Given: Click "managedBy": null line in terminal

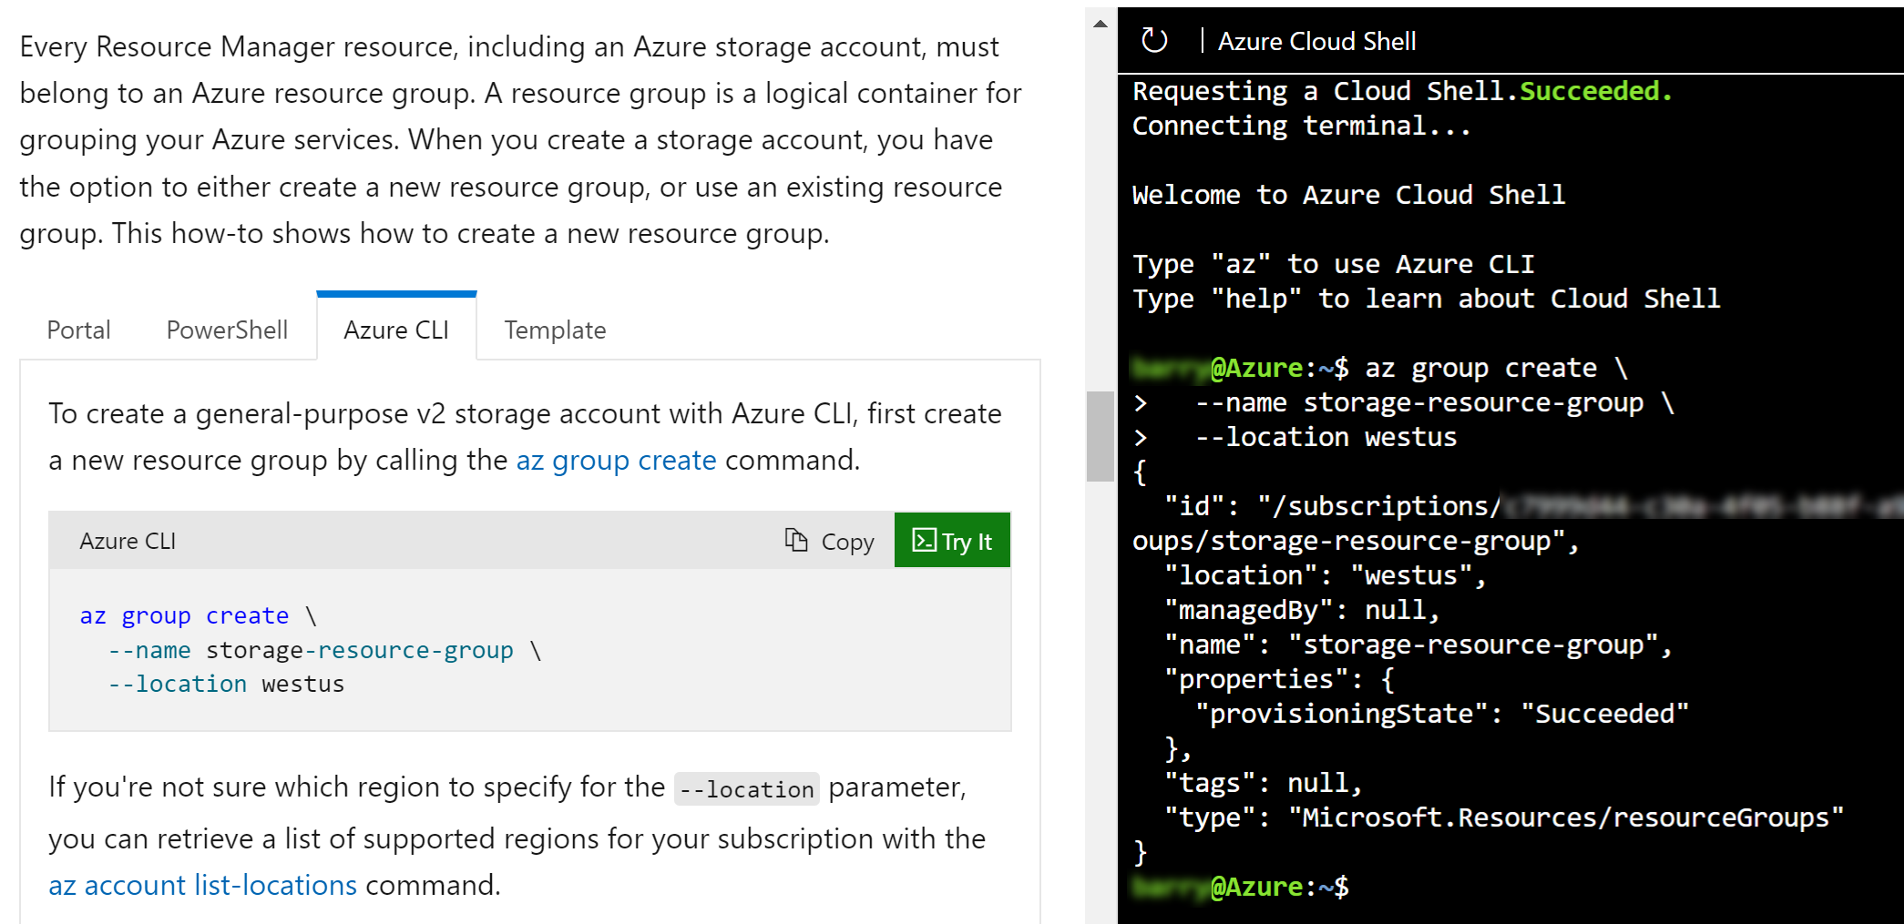Looking at the screenshot, I should pyautogui.click(x=1302, y=610).
